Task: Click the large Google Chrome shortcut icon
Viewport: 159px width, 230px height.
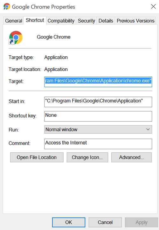Action: (16, 38)
